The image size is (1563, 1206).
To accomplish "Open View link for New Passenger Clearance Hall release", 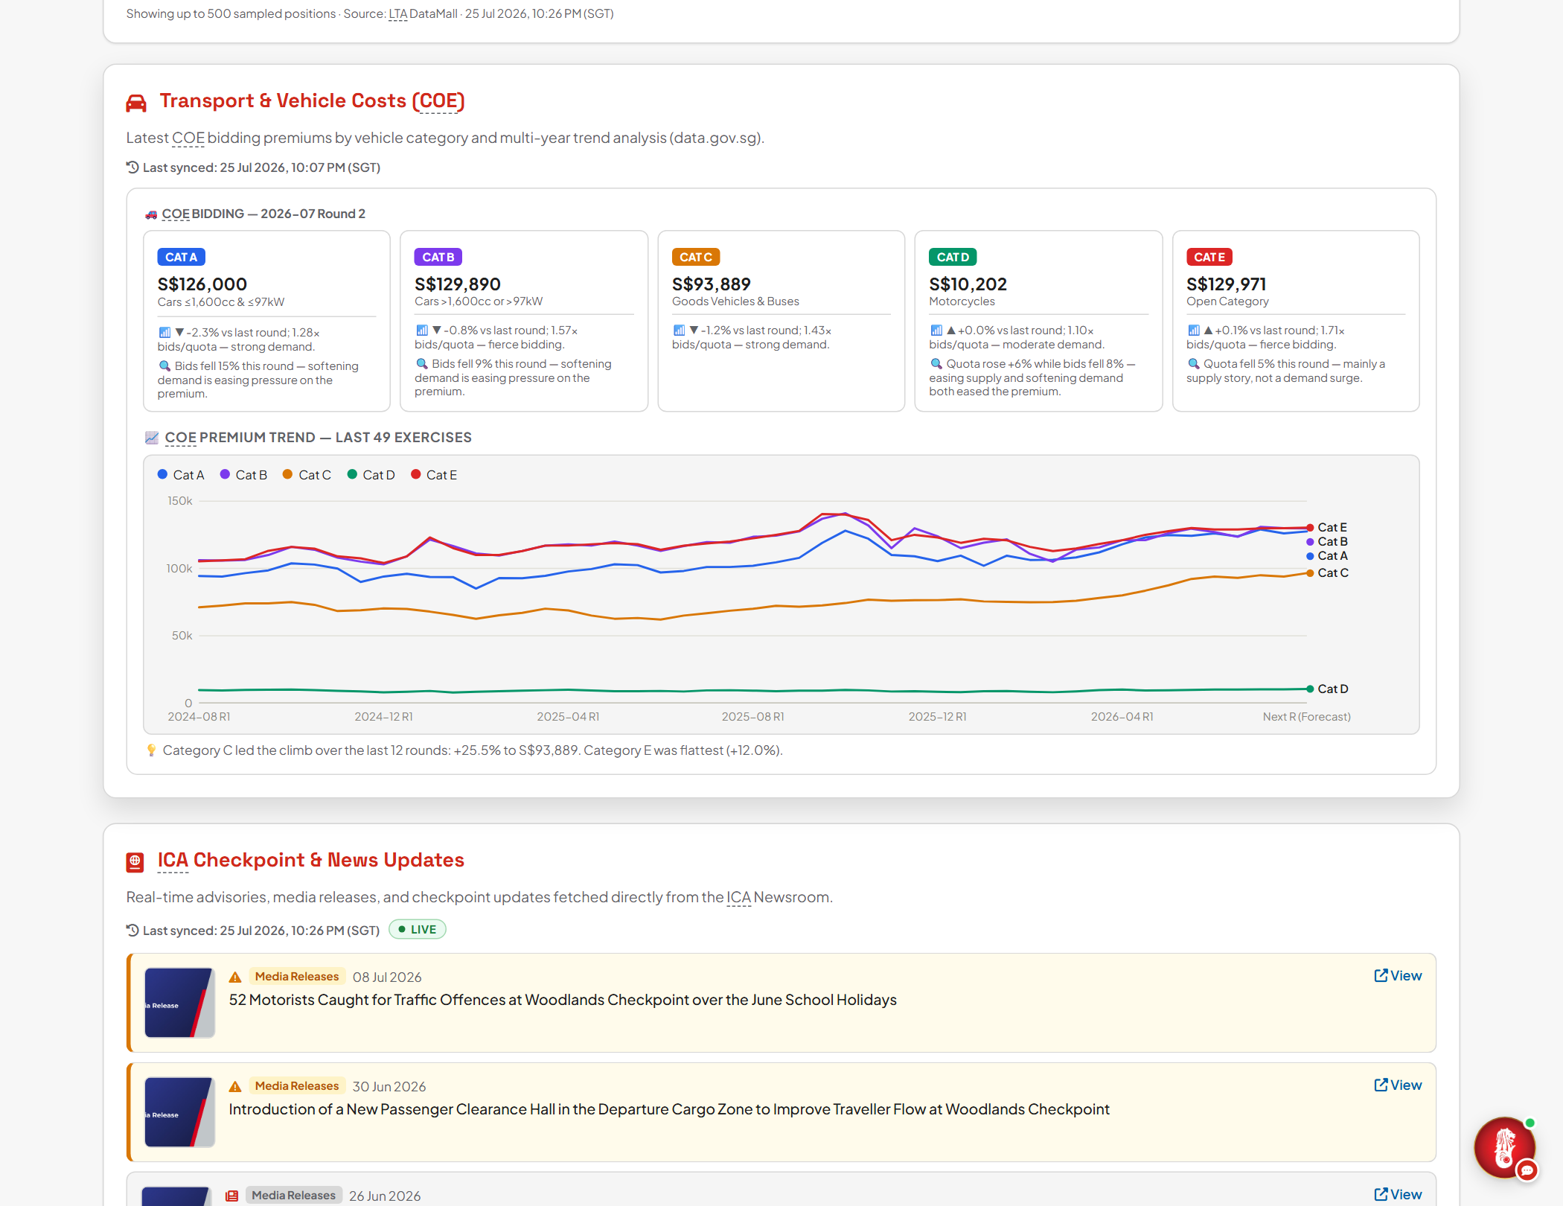I will (x=1398, y=1085).
